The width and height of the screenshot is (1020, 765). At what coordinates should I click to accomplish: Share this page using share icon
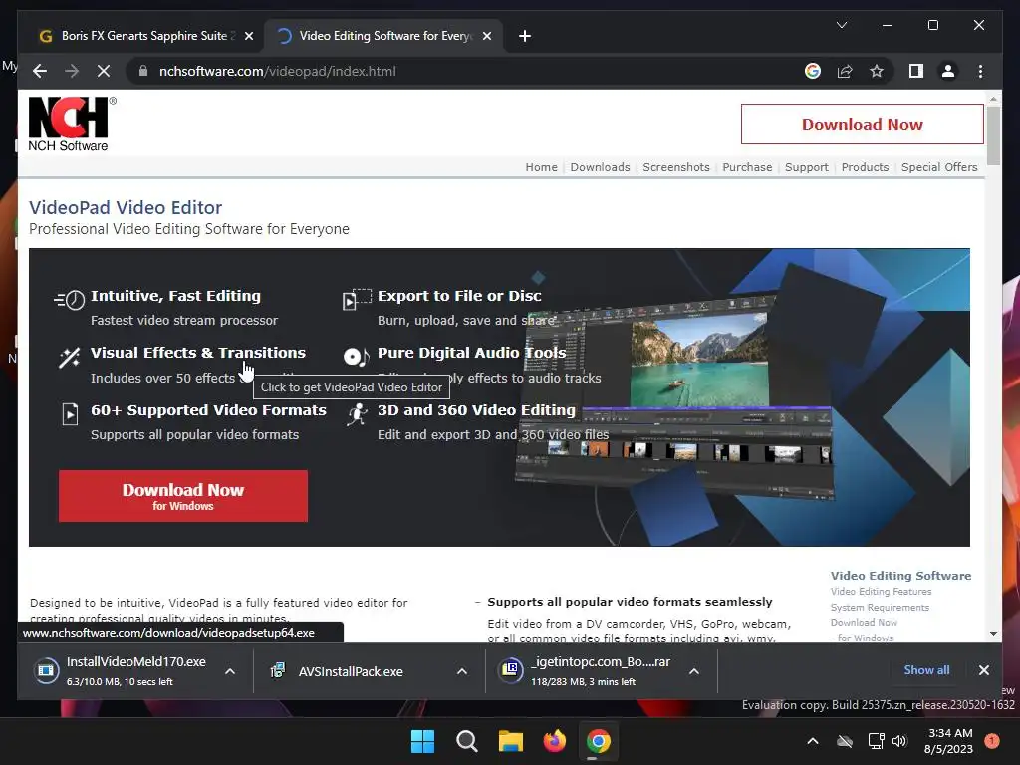(x=845, y=71)
